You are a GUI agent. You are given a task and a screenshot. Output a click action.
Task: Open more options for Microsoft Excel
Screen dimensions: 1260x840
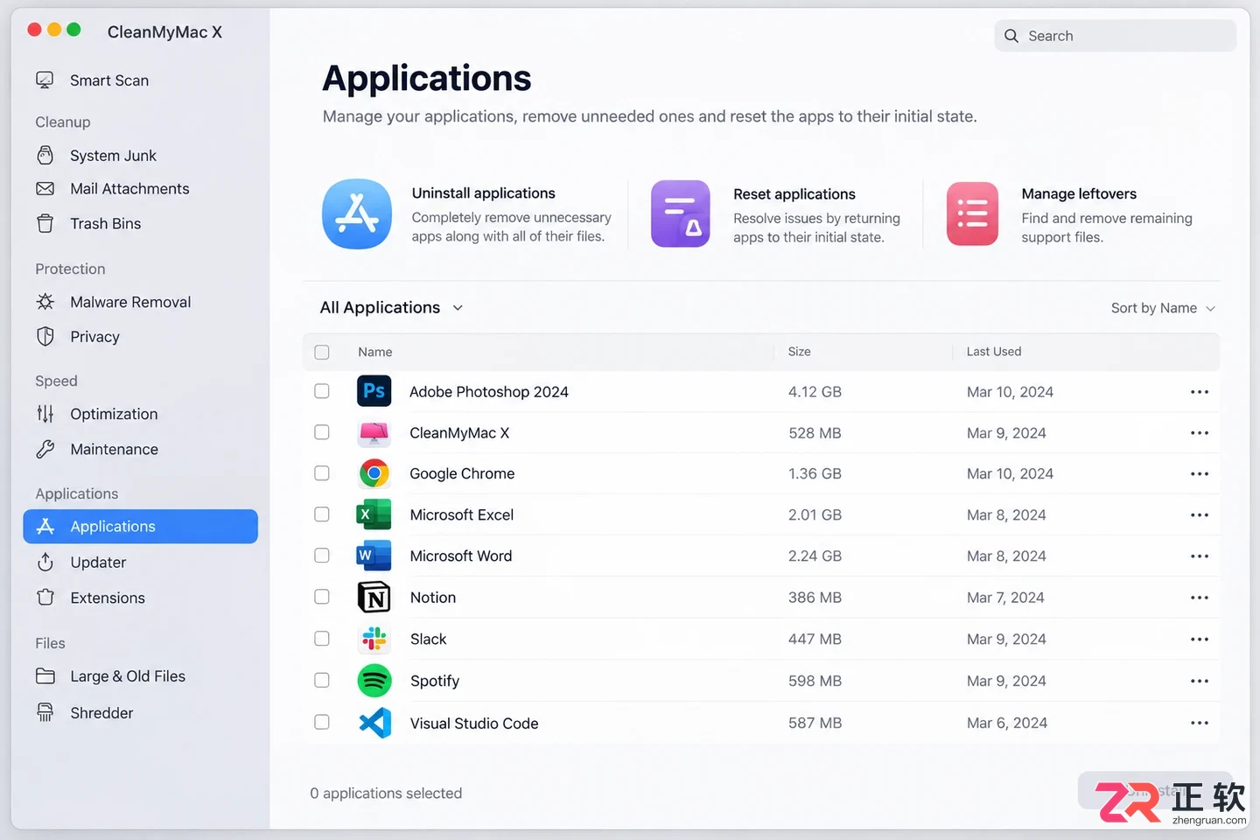coord(1200,515)
